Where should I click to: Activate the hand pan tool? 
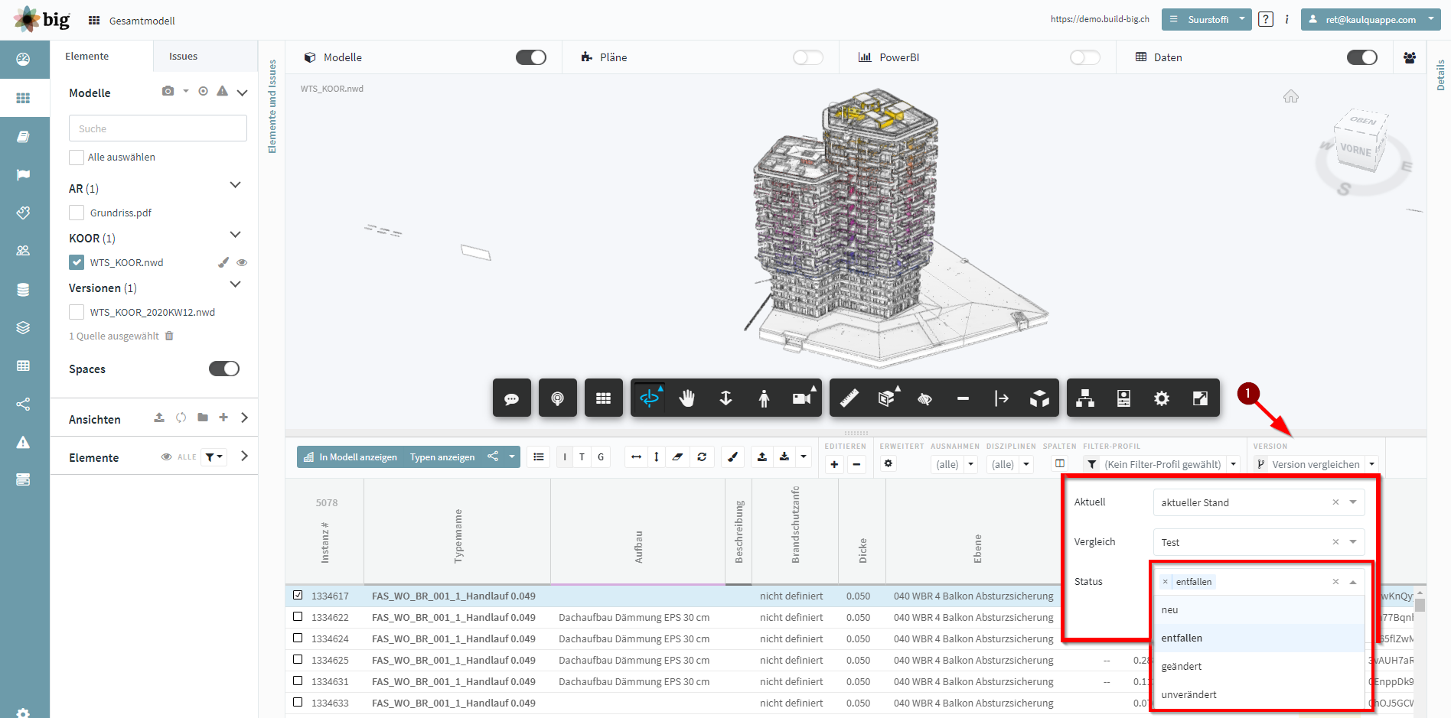pyautogui.click(x=687, y=398)
